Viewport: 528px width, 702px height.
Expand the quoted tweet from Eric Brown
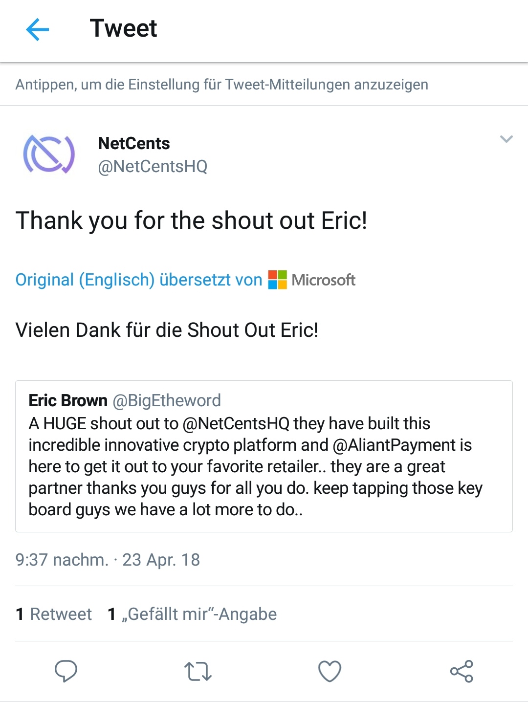264,455
